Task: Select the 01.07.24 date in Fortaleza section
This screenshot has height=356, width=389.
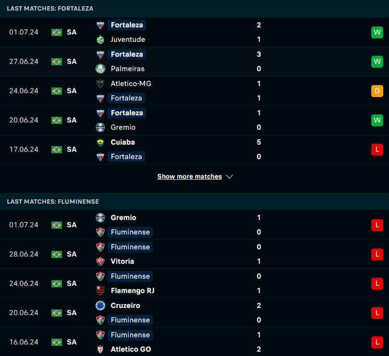Action: click(24, 32)
